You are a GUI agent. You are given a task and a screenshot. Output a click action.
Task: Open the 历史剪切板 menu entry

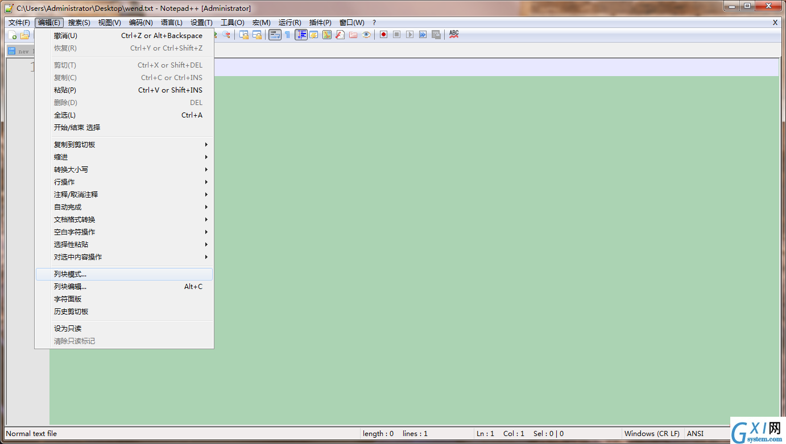click(x=124, y=312)
